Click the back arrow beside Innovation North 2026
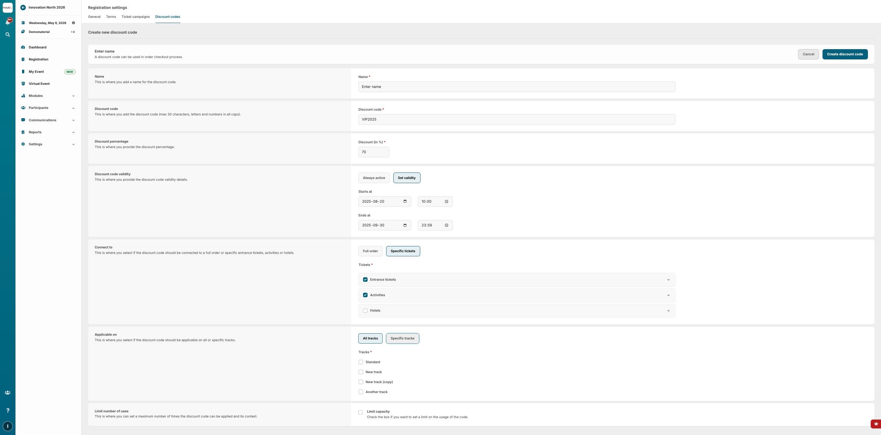Image resolution: width=881 pixels, height=435 pixels. coord(23,8)
